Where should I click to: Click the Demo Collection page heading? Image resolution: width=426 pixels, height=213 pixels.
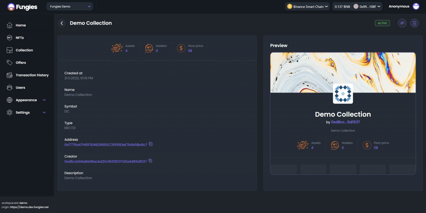[x=91, y=23]
